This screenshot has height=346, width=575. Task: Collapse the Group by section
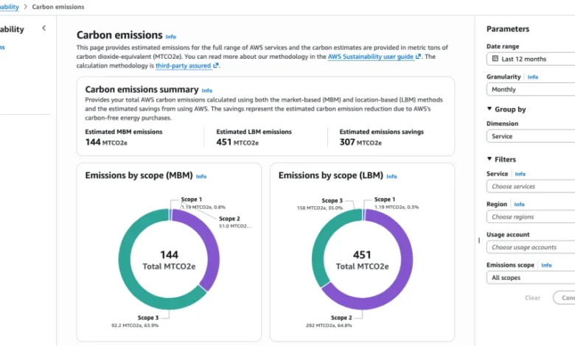pos(489,110)
